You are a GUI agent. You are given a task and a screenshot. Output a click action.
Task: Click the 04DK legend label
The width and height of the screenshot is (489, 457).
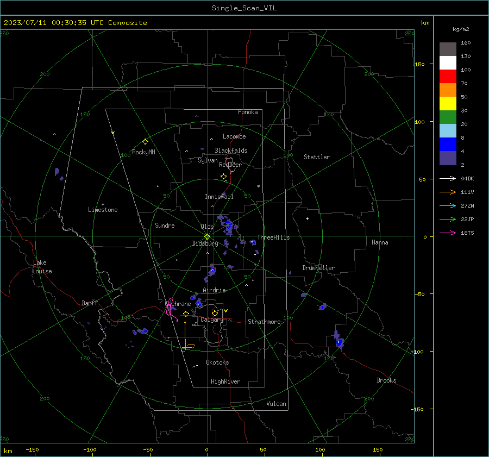[467, 179]
